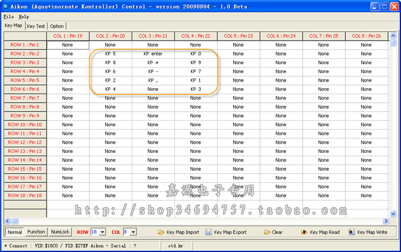Viewport: 401px width, 252px height.
Task: Select the ROW 1 : Pin 1 header
Action: 25,45
